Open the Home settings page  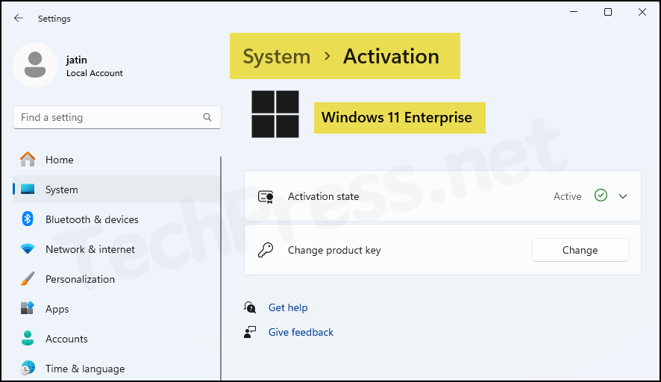point(116,160)
